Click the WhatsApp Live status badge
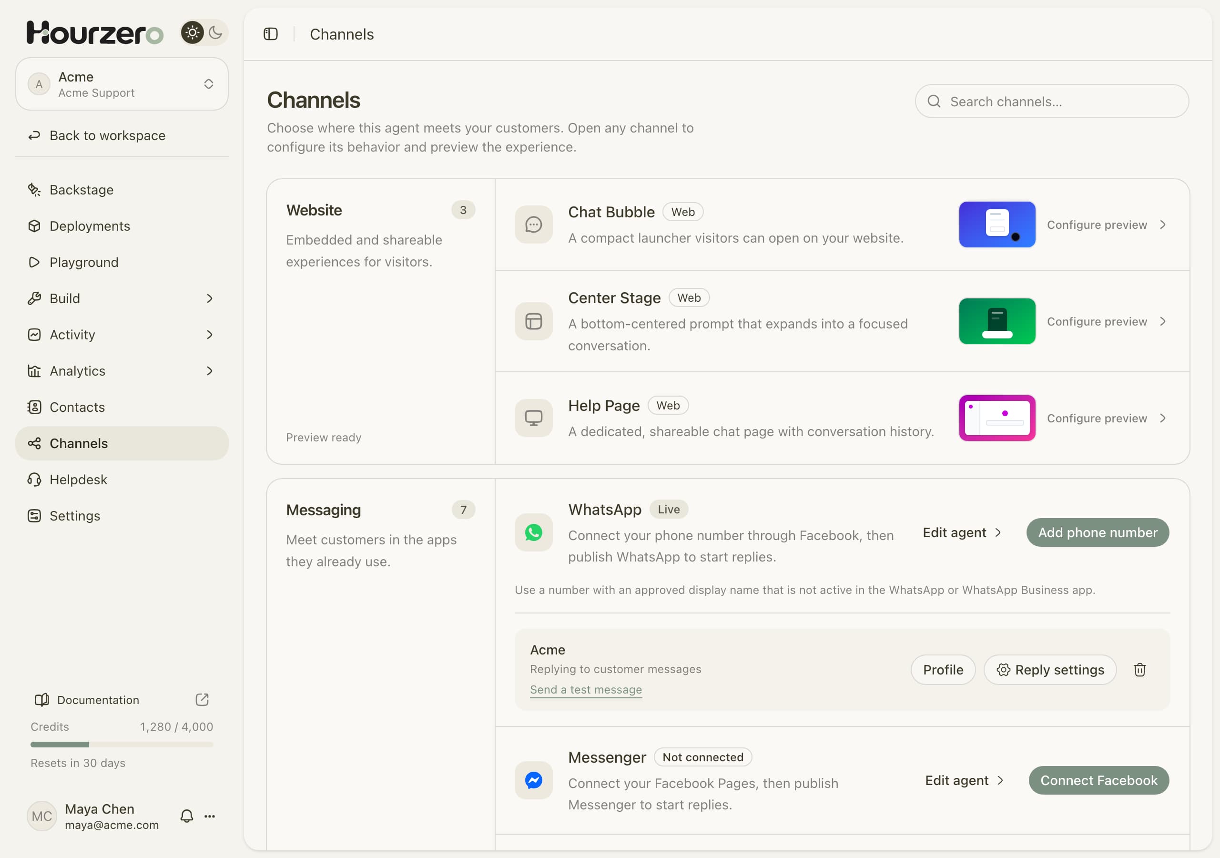This screenshot has height=858, width=1220. point(669,509)
